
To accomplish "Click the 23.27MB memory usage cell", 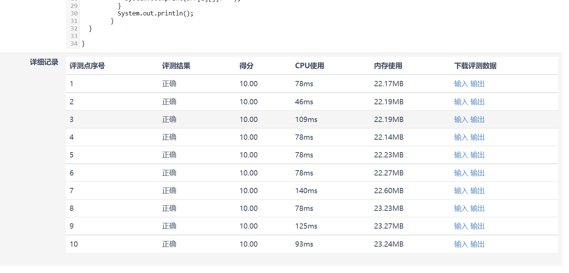I will [389, 226].
